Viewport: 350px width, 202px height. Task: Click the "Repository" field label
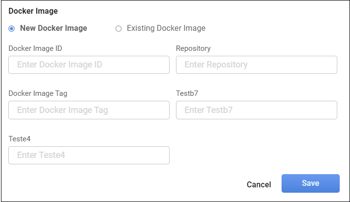pos(193,48)
